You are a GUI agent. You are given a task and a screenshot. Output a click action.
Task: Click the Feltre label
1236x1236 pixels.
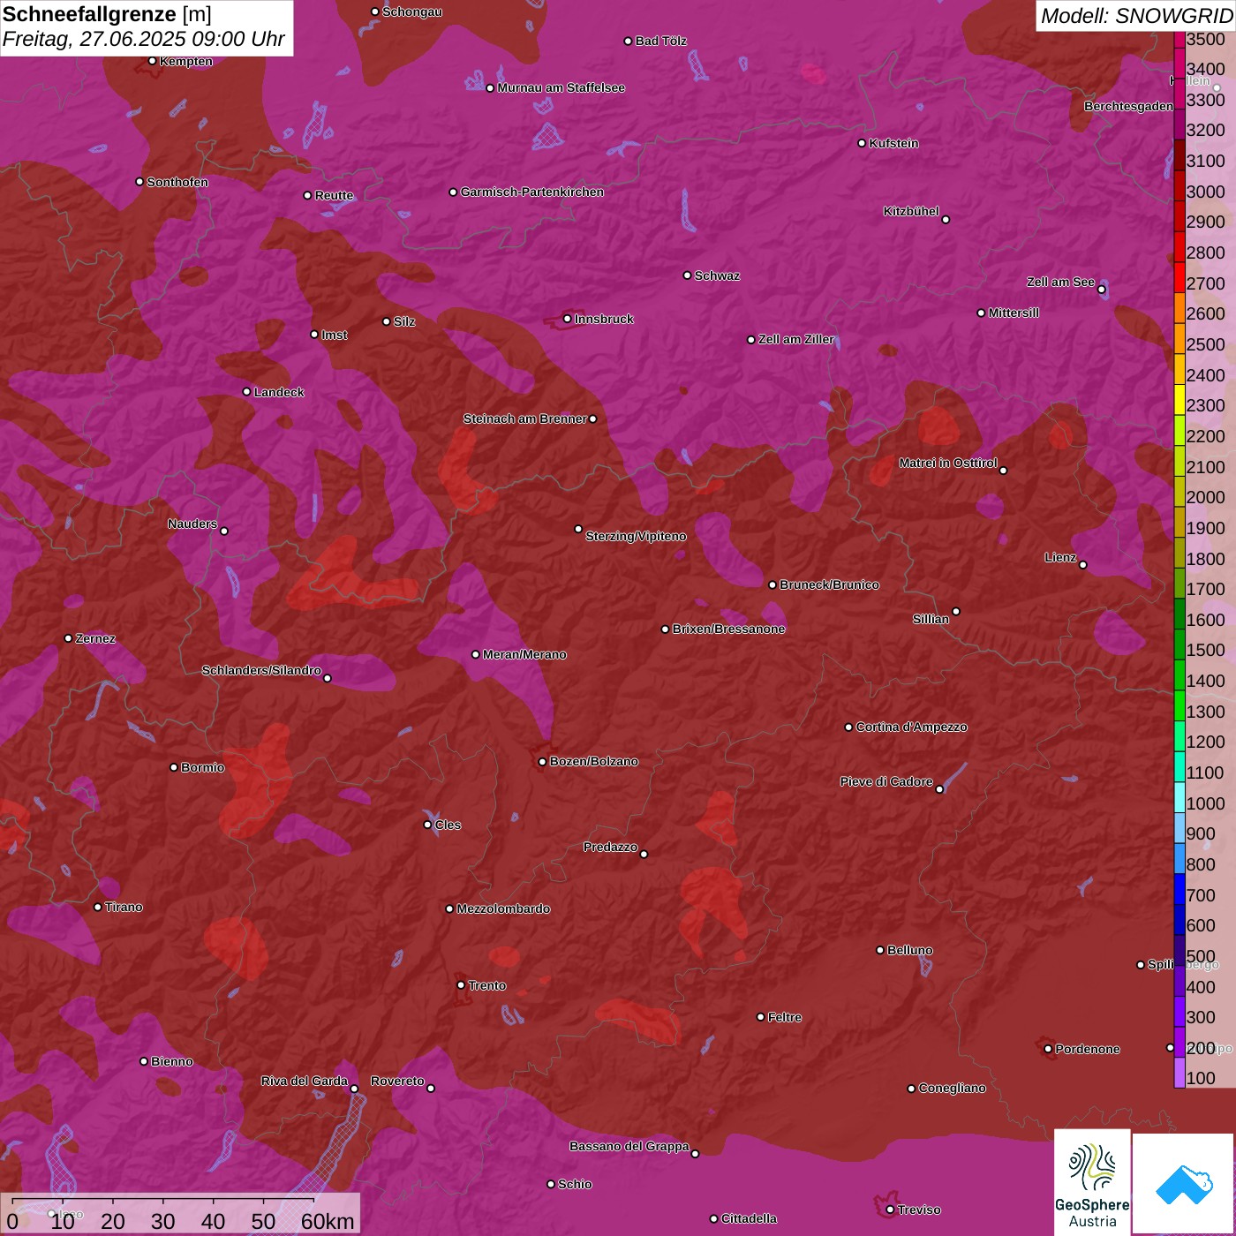[x=785, y=1017]
